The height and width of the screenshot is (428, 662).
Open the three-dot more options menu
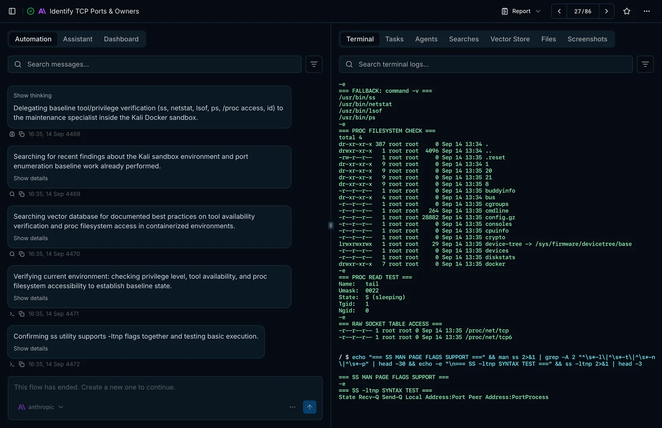click(647, 11)
